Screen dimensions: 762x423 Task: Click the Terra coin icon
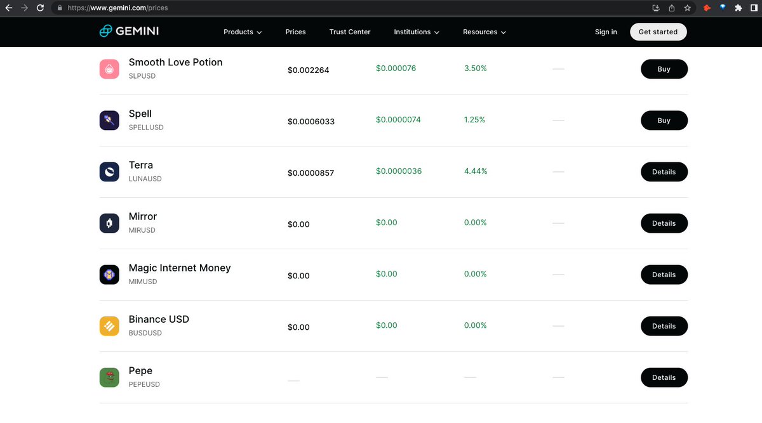[109, 172]
